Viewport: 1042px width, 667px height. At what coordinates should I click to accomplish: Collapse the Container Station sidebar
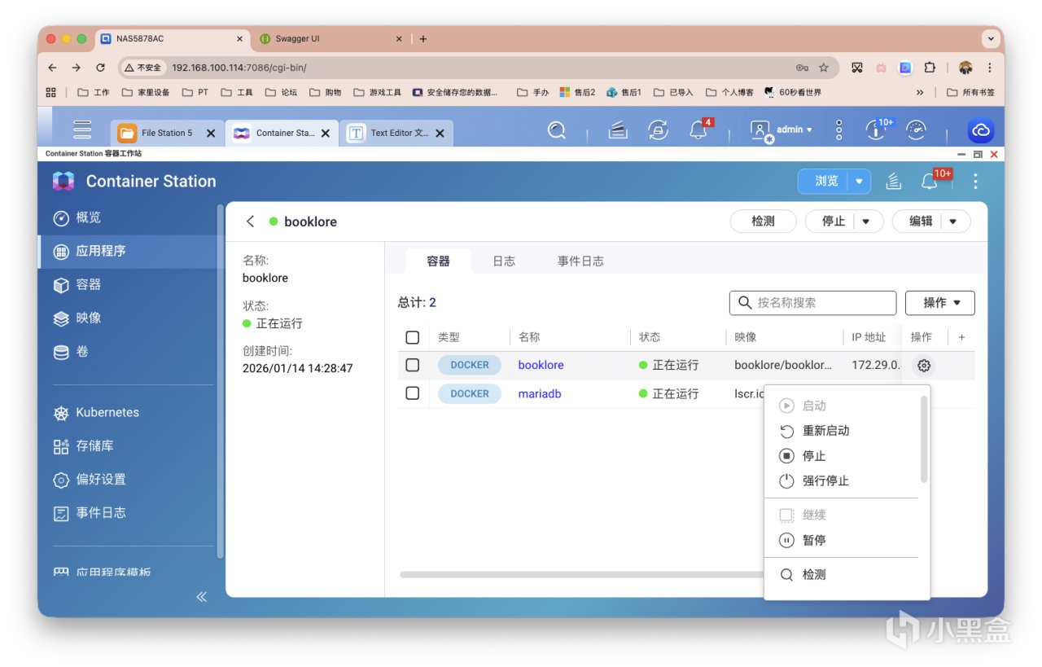coord(202,597)
